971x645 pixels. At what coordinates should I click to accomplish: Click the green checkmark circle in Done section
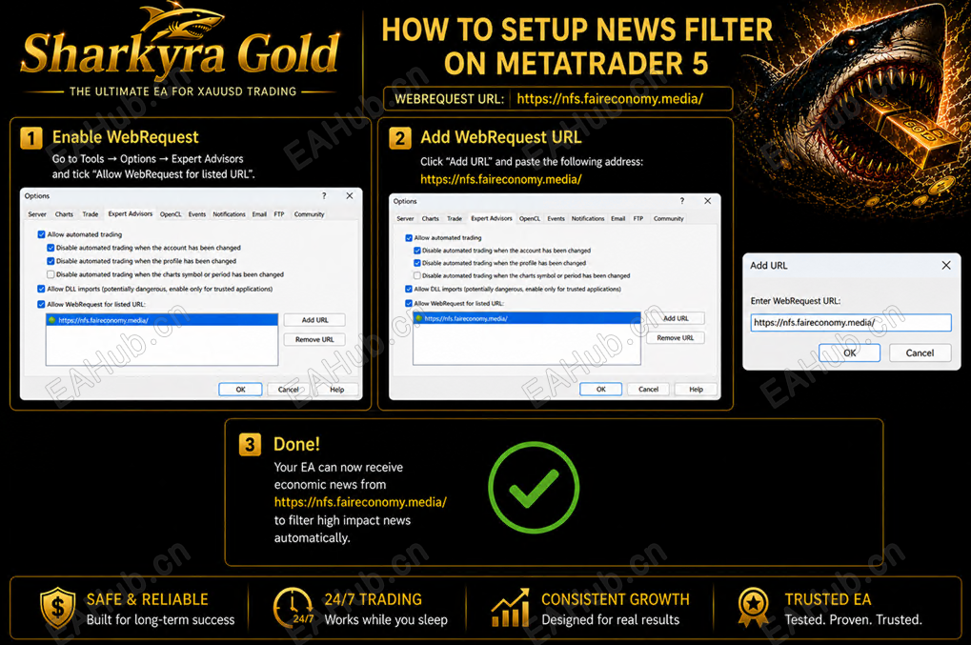[534, 488]
